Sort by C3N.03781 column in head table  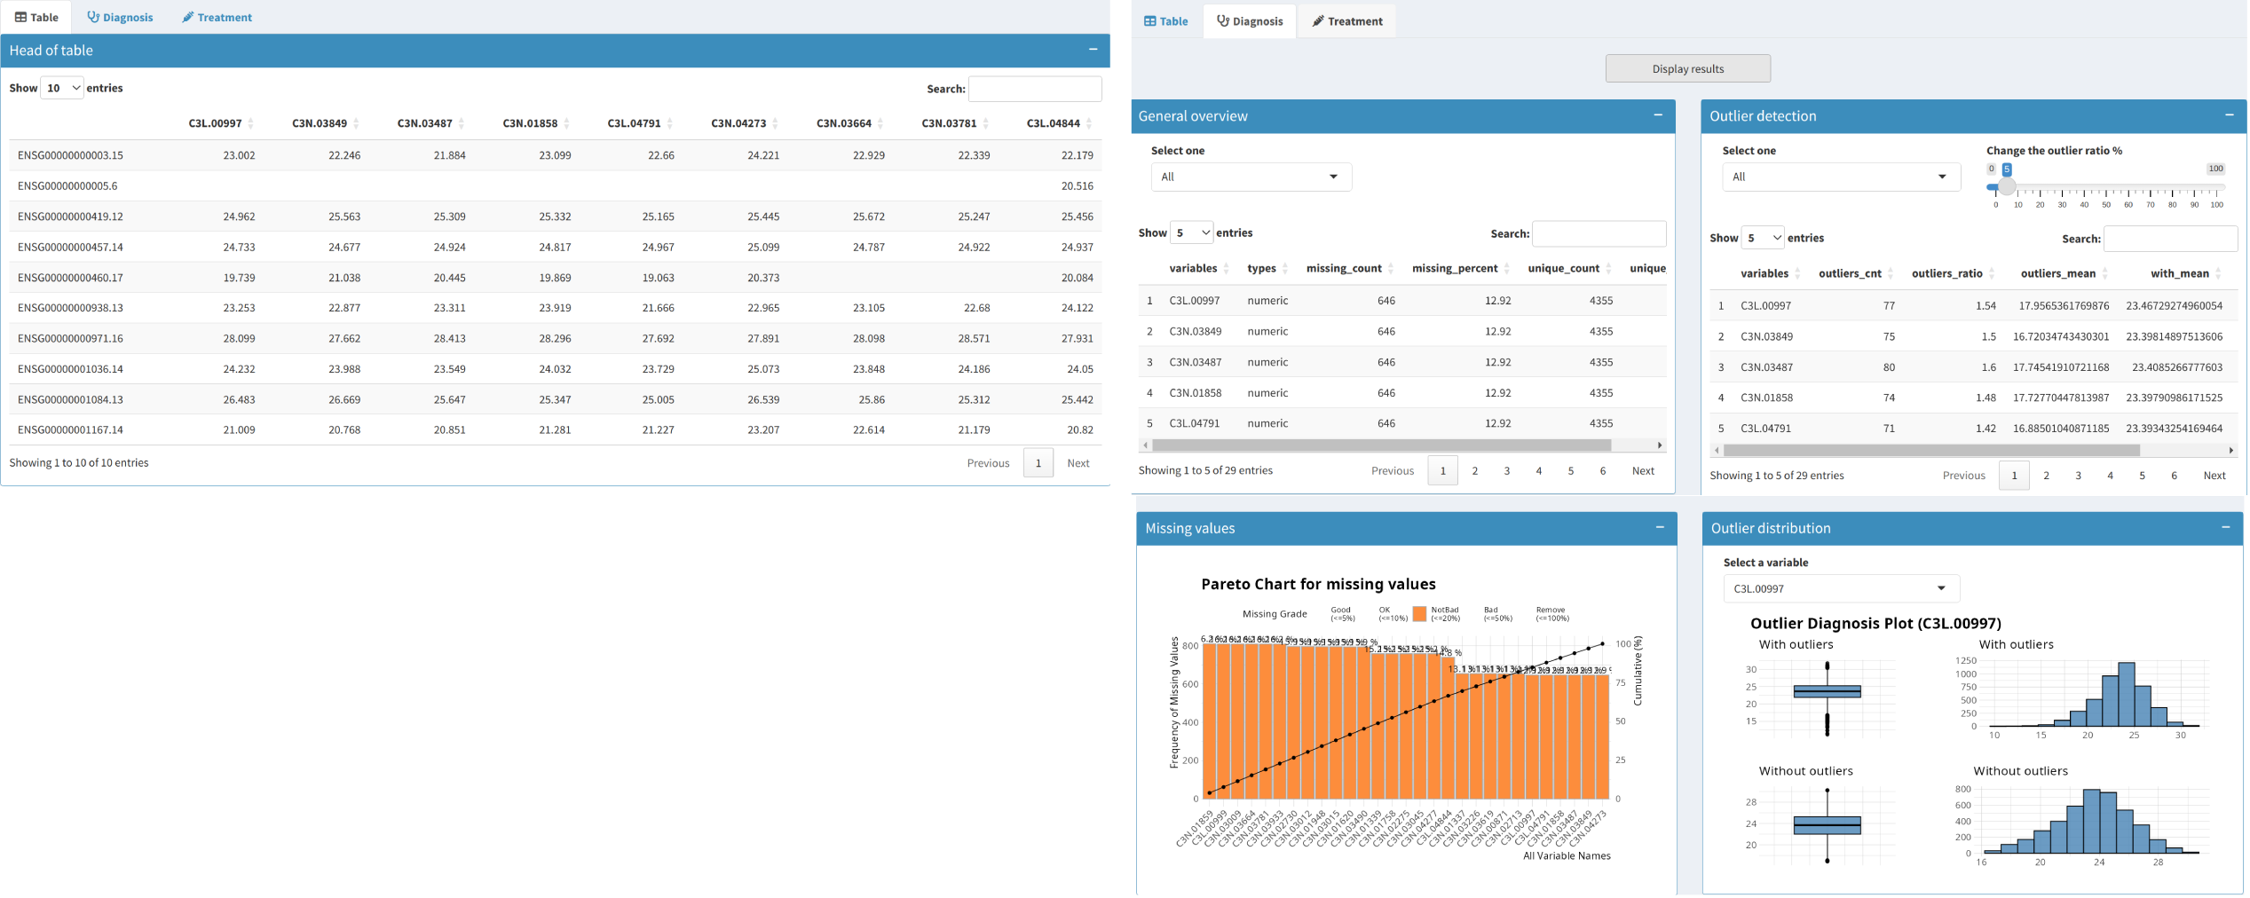pyautogui.click(x=954, y=123)
